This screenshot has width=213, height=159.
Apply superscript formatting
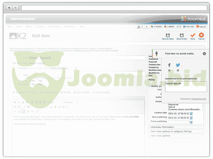33,112
